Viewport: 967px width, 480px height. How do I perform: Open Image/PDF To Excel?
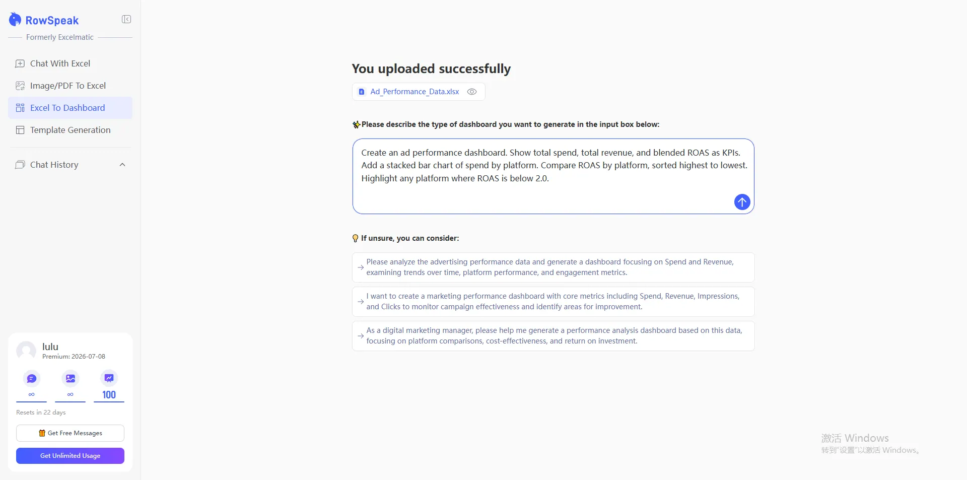tap(67, 86)
